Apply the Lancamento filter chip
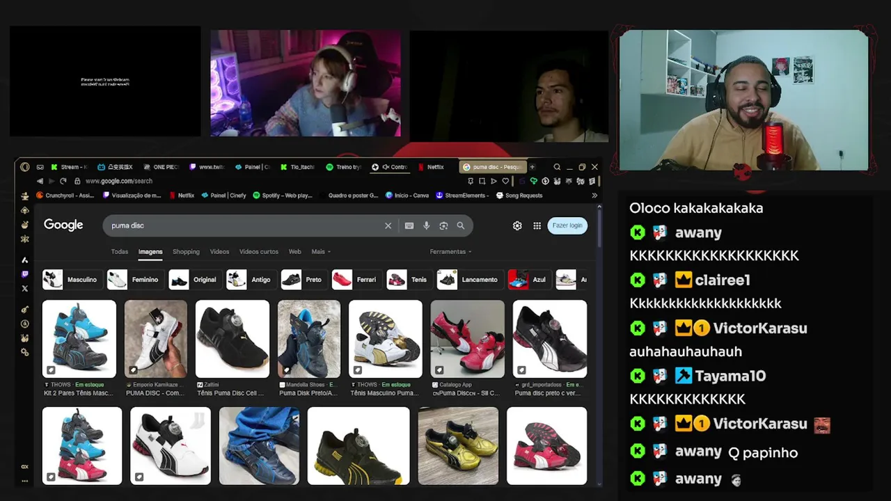Screen dimensions: 891x501 pos(469,280)
